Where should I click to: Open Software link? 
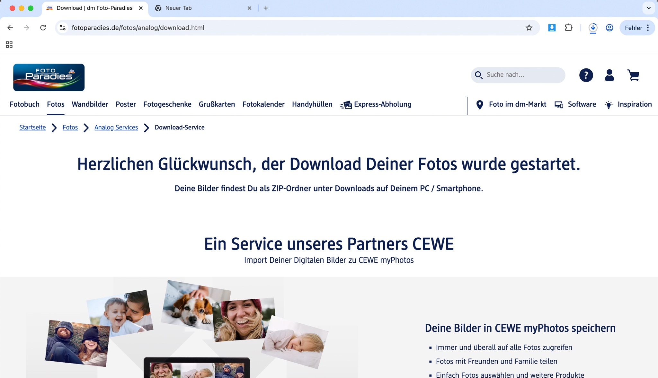coord(582,104)
